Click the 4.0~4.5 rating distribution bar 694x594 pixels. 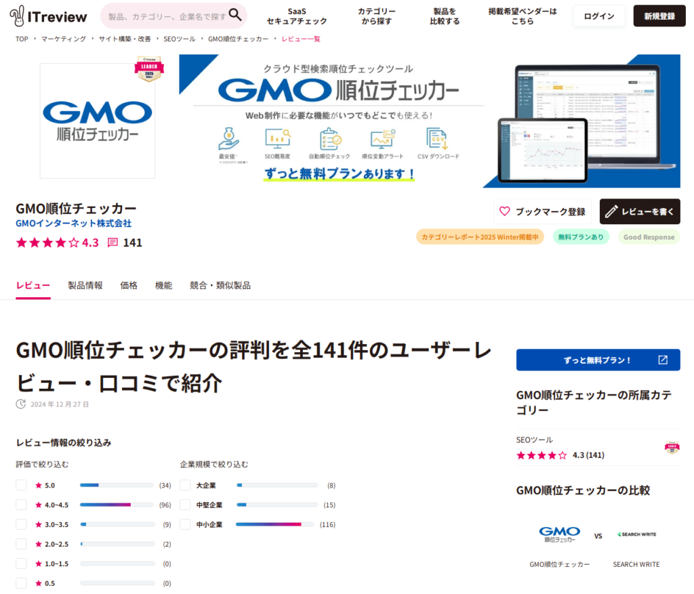click(117, 505)
